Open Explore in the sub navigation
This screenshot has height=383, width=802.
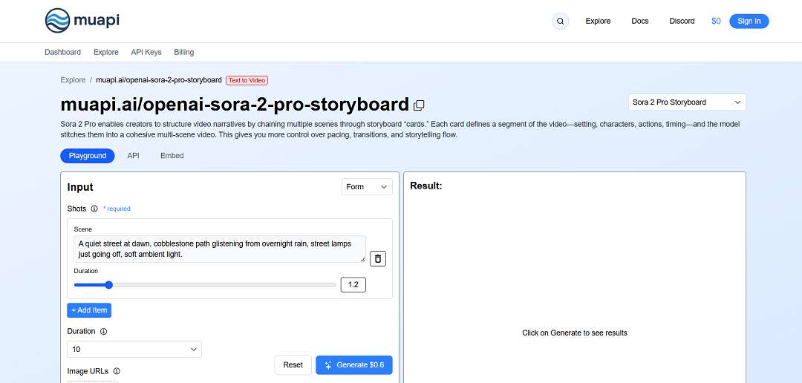click(106, 52)
